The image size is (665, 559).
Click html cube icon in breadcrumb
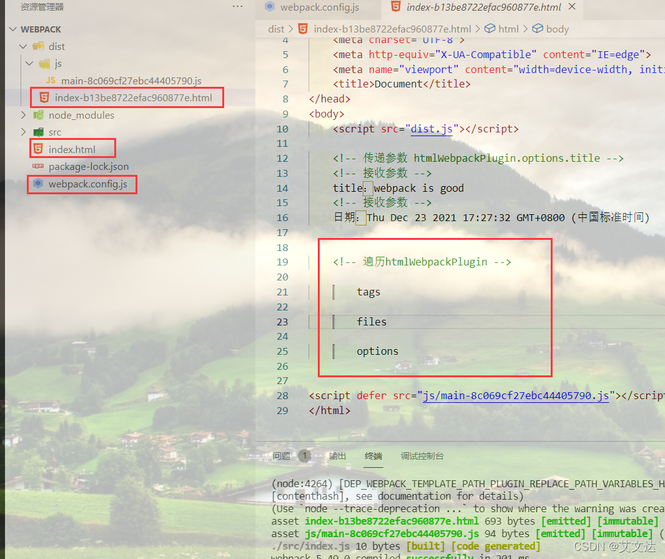coord(490,28)
